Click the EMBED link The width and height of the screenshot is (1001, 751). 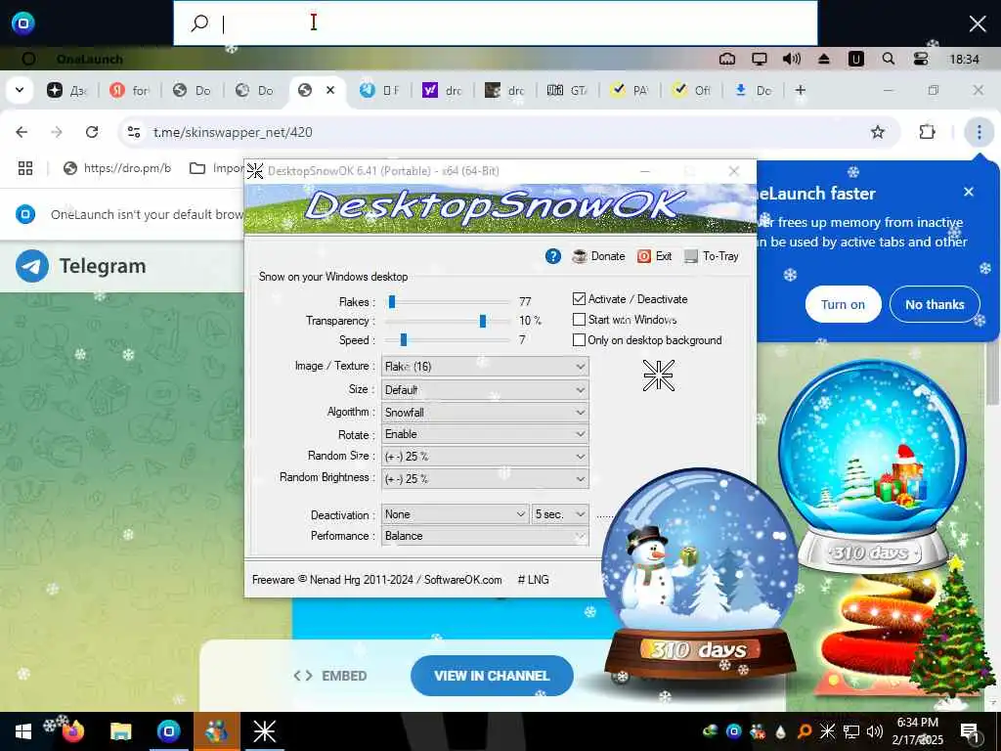[330, 676]
